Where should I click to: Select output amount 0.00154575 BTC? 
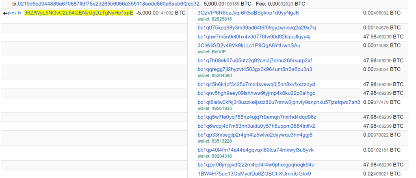(382, 28)
